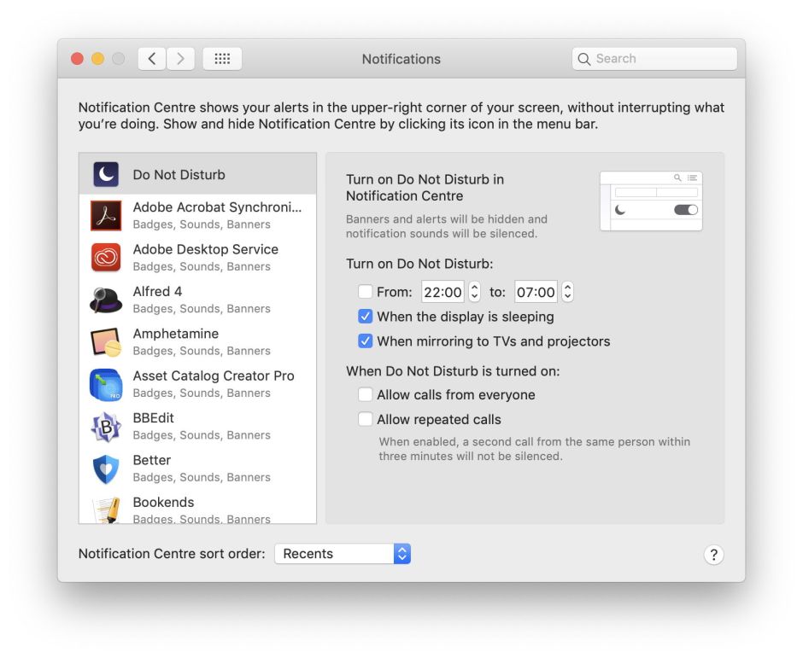Image resolution: width=803 pixels, height=658 pixels.
Task: Open help with the question mark button
Action: tap(714, 555)
